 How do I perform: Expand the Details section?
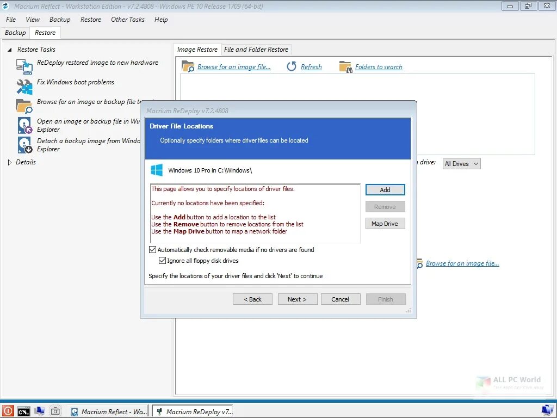click(x=10, y=162)
